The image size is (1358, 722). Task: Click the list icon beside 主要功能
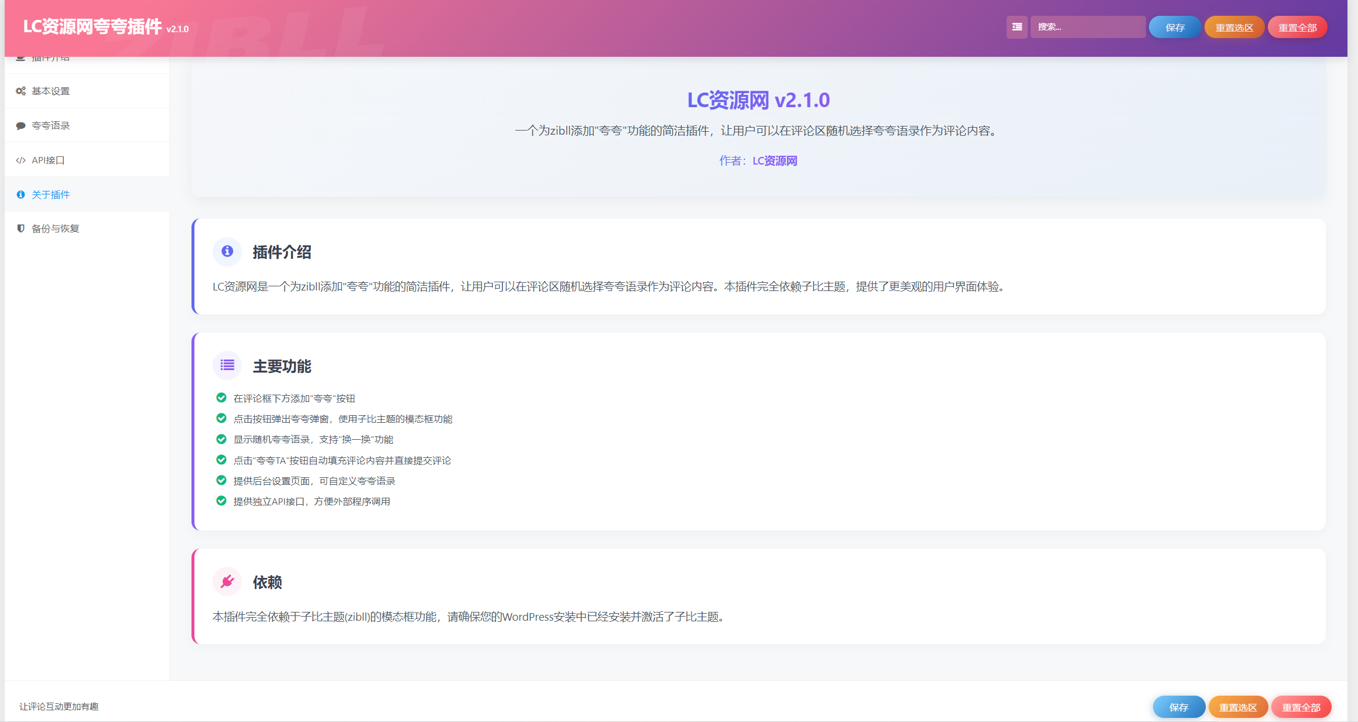click(227, 365)
